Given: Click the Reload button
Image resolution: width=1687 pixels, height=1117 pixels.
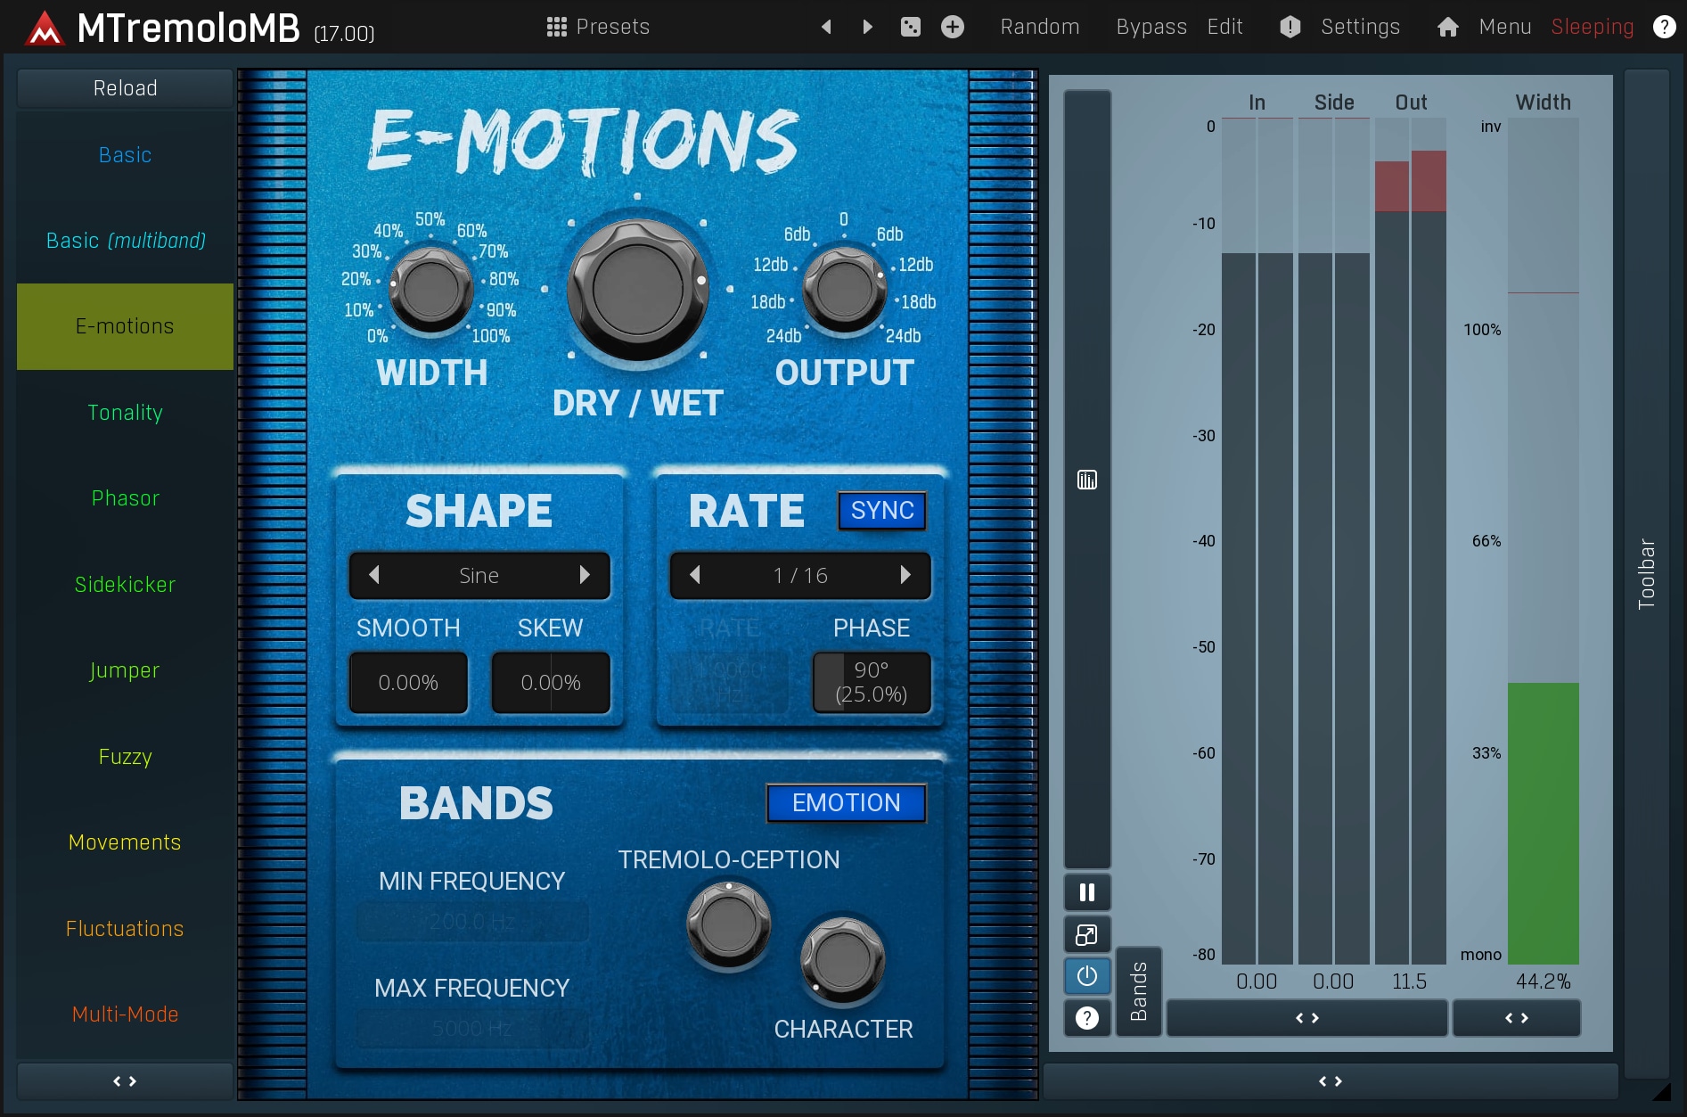Looking at the screenshot, I should pos(125,88).
